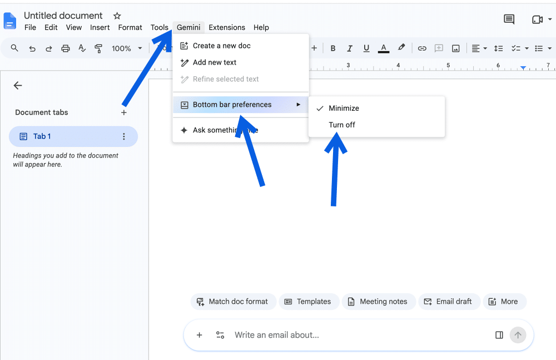Open the comment history icon
The image size is (556, 360).
[x=509, y=19]
